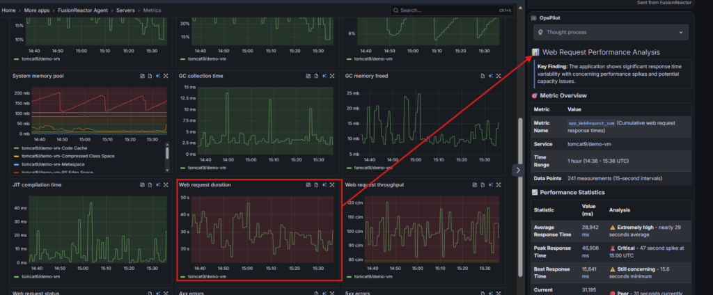The image size is (713, 295).
Task: Click legend scroll-down arrow in System memory pool
Action: tap(167, 170)
